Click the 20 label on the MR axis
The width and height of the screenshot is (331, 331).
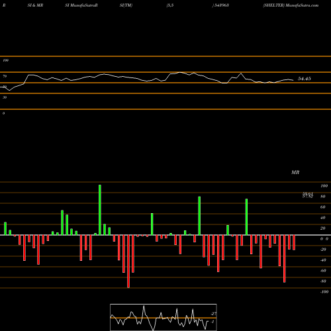click(x=322, y=228)
